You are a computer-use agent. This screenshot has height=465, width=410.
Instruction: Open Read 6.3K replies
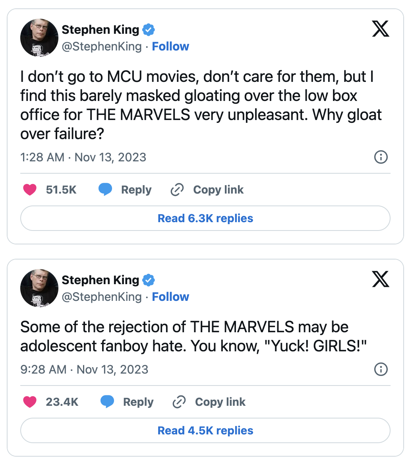point(205,218)
